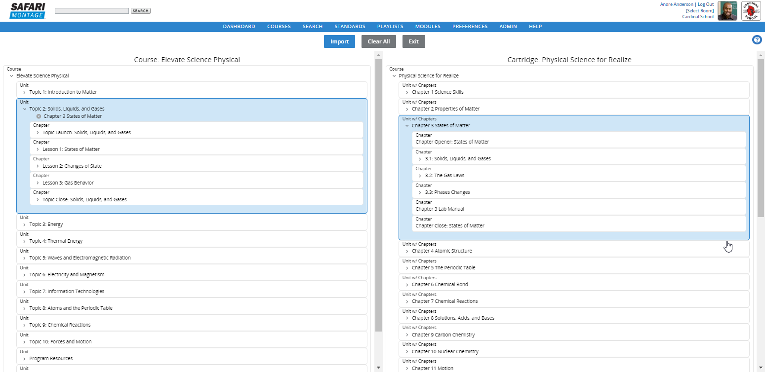The image size is (765, 372).
Task: Expand Chapter 11 Motion
Action: [x=407, y=369]
